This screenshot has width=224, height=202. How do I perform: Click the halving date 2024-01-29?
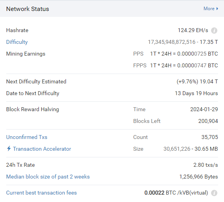[204, 109]
